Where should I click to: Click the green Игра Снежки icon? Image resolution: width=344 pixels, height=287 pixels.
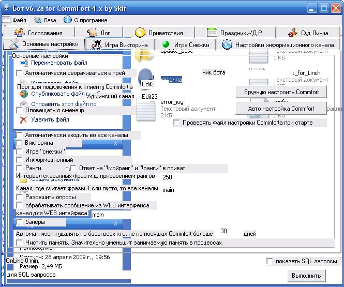[x=166, y=45]
